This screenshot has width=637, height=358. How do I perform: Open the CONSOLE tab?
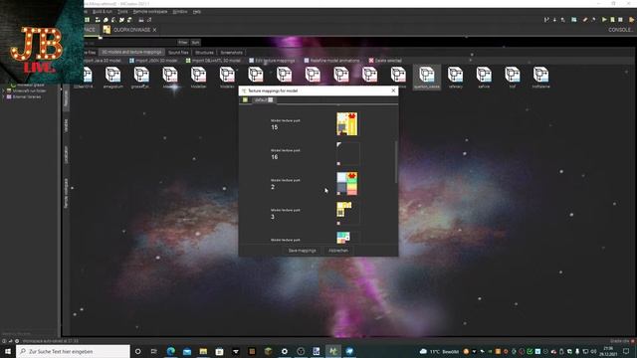point(620,30)
